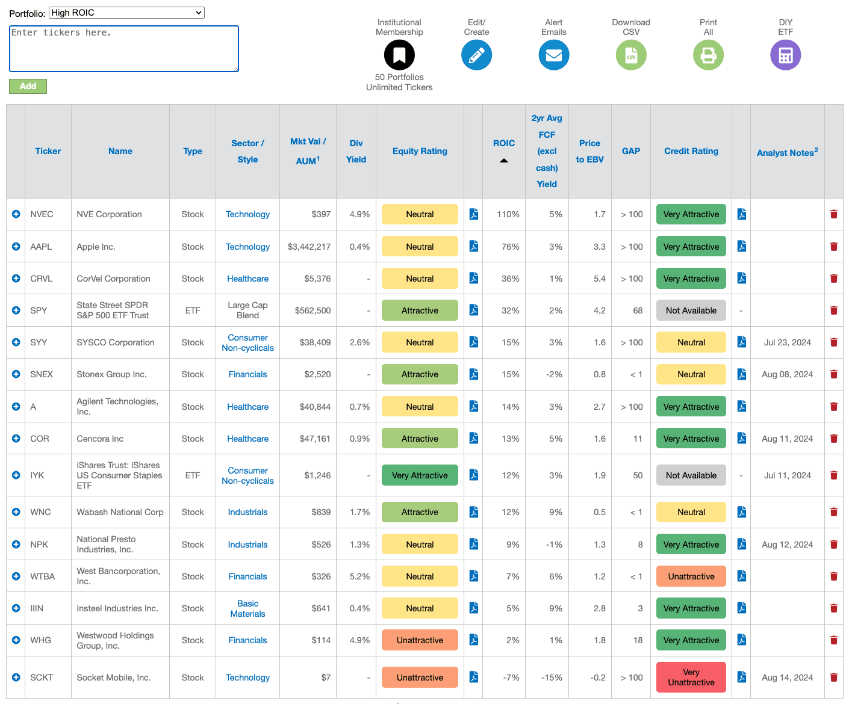The image size is (849, 704).
Task: Open the equity rating PDF for AAPL
Action: [474, 246]
